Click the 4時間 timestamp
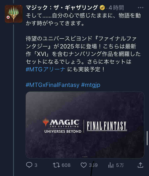 click(x=116, y=8)
